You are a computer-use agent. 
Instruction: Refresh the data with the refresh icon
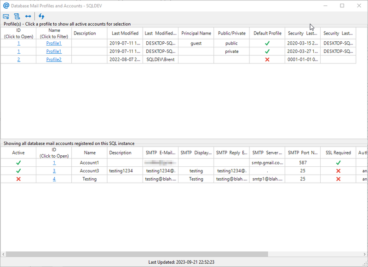[41, 16]
